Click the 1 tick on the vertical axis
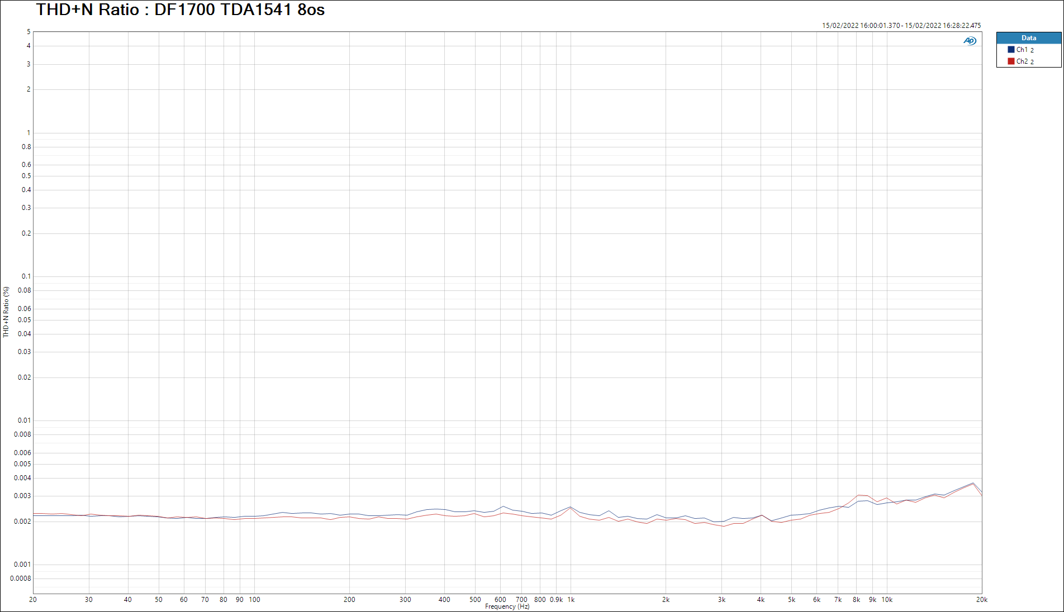Viewport: 1064px width, 612px height. coord(28,133)
